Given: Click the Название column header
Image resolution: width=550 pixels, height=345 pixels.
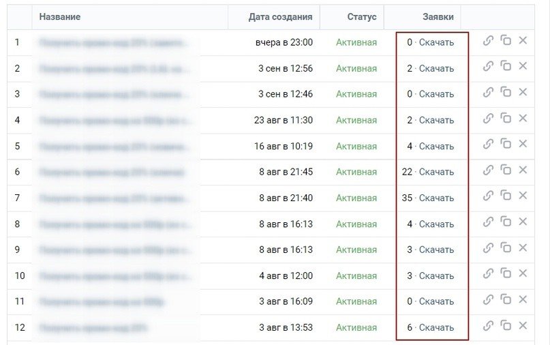Looking at the screenshot, I should pos(59,17).
